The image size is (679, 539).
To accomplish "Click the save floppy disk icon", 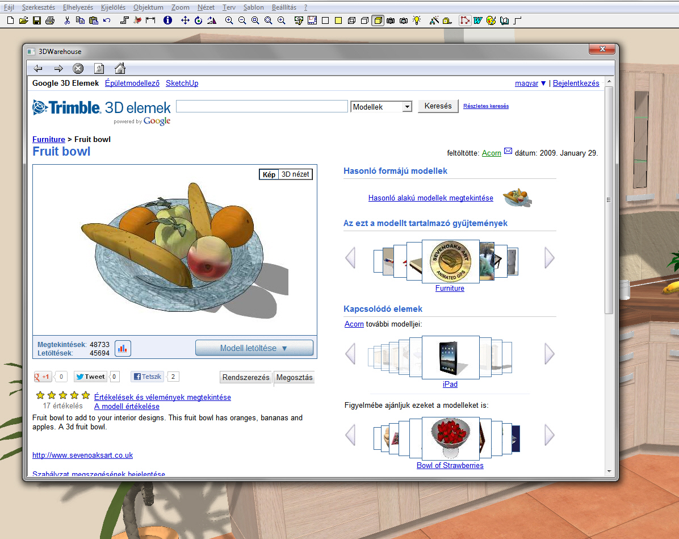I will tap(36, 20).
